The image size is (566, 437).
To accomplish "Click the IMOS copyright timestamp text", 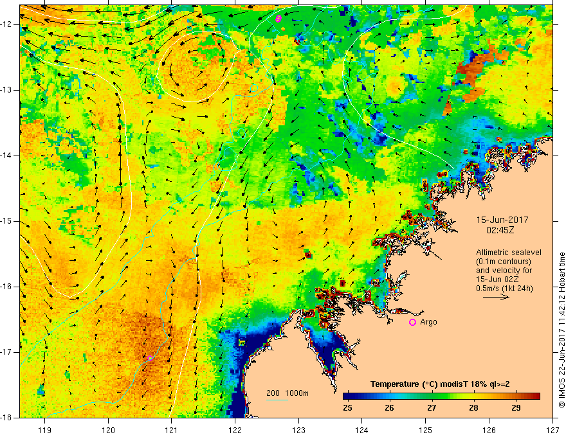I will (x=561, y=330).
